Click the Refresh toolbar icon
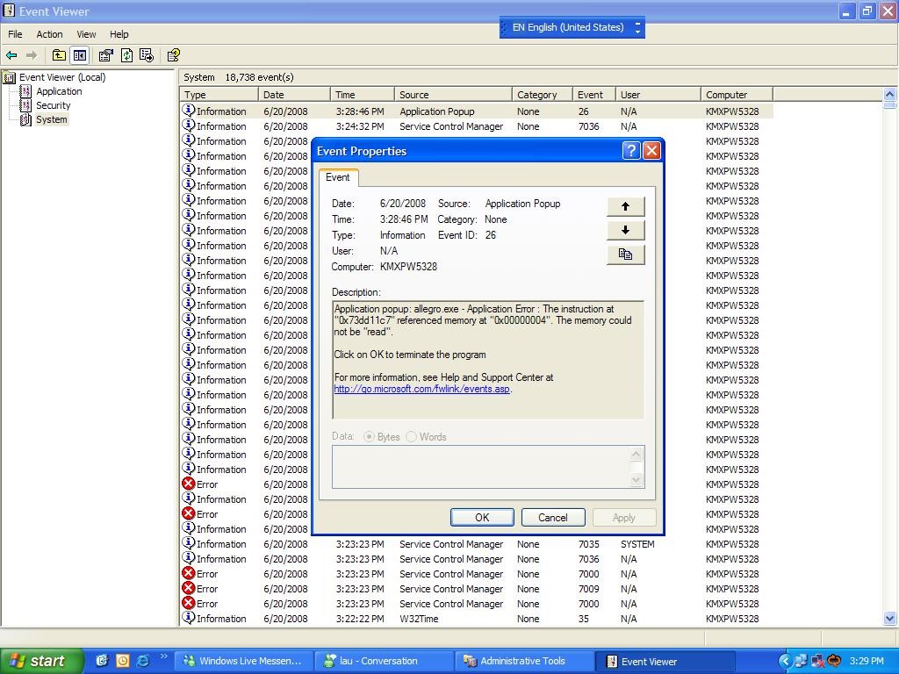The width and height of the screenshot is (899, 674). tap(126, 55)
